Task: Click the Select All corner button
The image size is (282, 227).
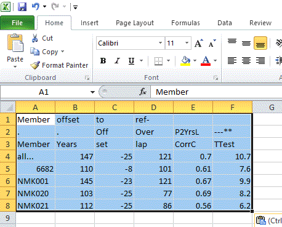Action: point(8,107)
